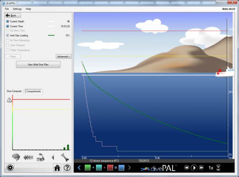Click the flexed arm muscle icon

[40, 157]
